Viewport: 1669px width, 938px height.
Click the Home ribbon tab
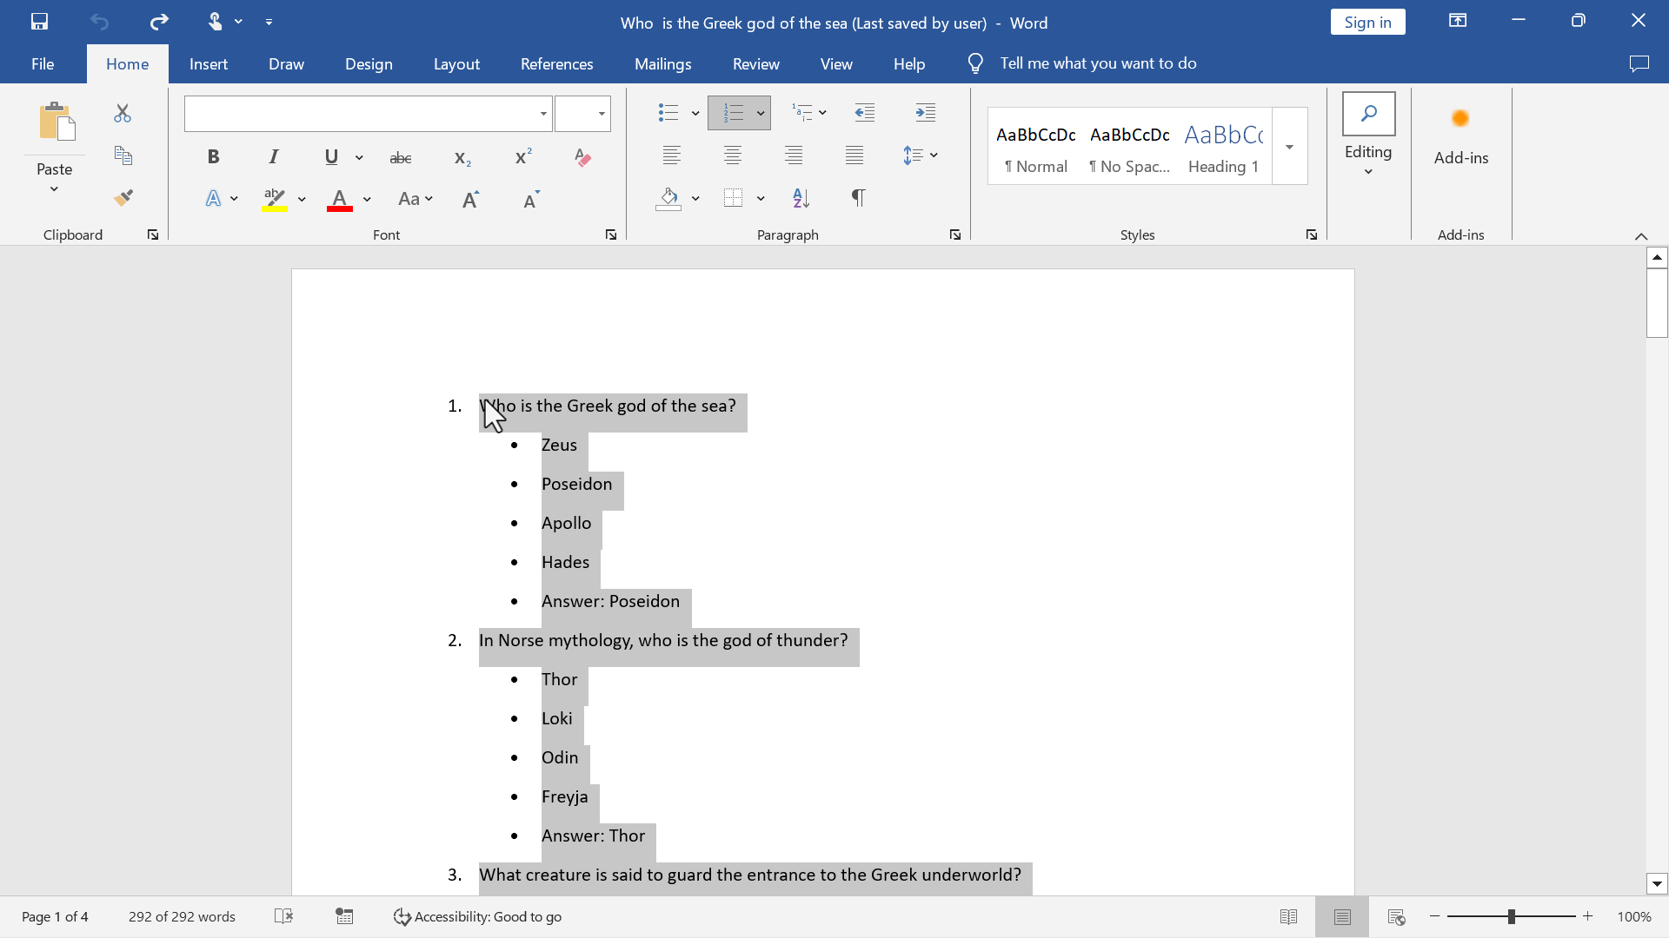pyautogui.click(x=127, y=63)
